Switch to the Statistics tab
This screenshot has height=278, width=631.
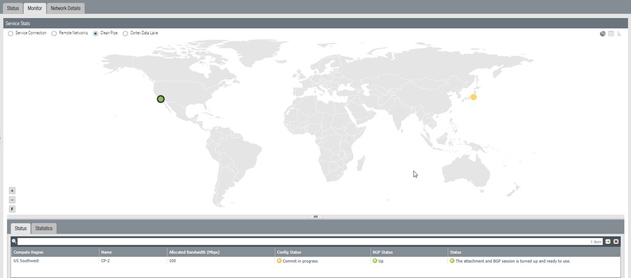pyautogui.click(x=44, y=228)
